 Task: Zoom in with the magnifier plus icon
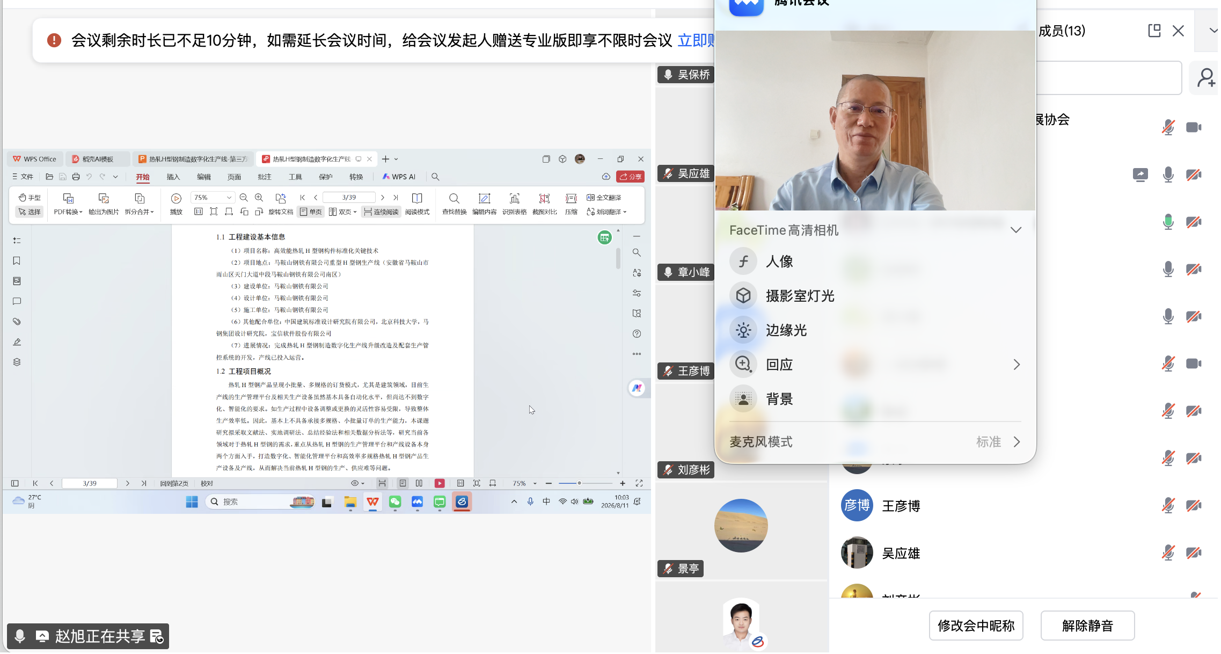(x=259, y=198)
